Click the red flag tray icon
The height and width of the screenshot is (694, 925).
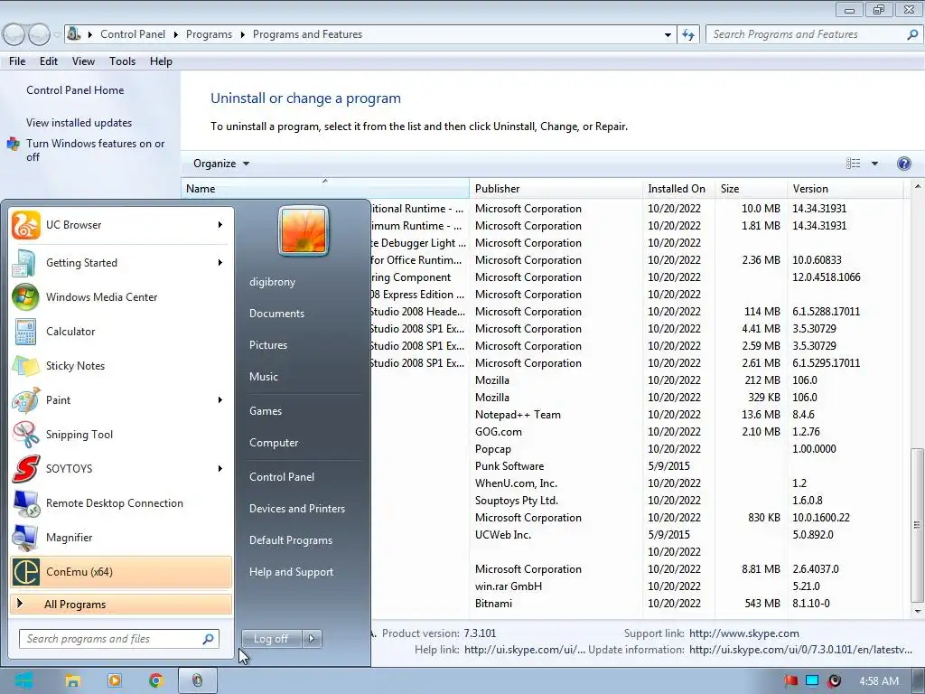790,681
